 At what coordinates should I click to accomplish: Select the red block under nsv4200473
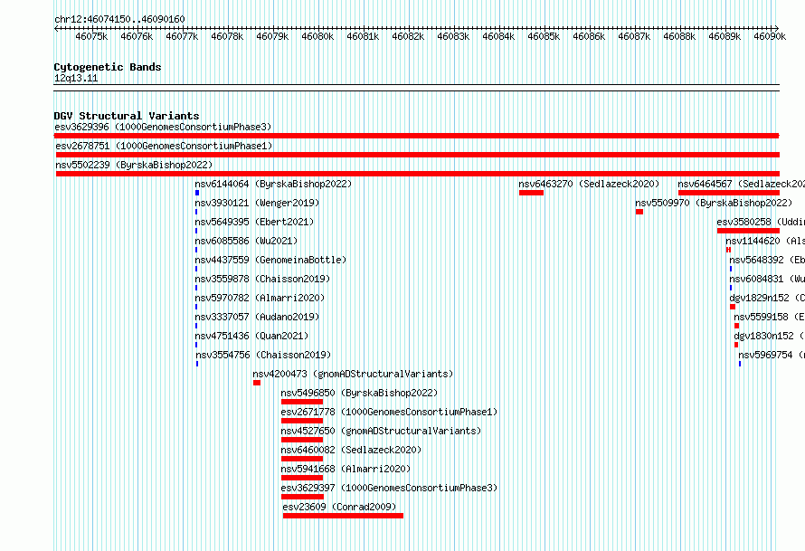click(x=257, y=383)
